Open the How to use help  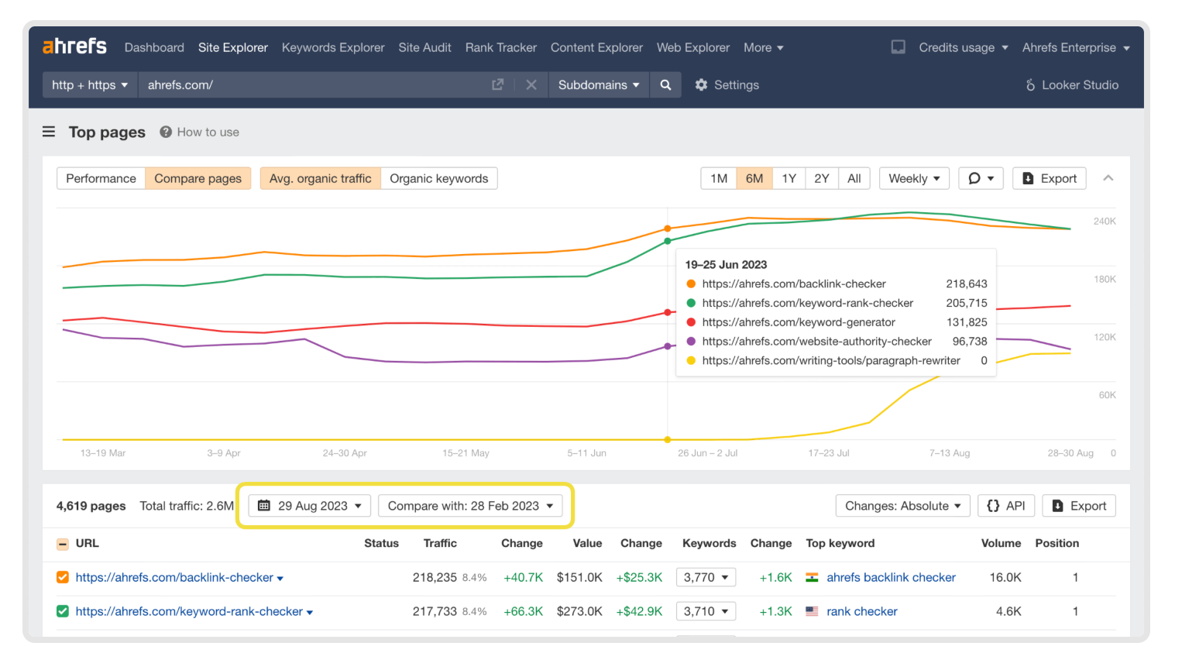[200, 132]
